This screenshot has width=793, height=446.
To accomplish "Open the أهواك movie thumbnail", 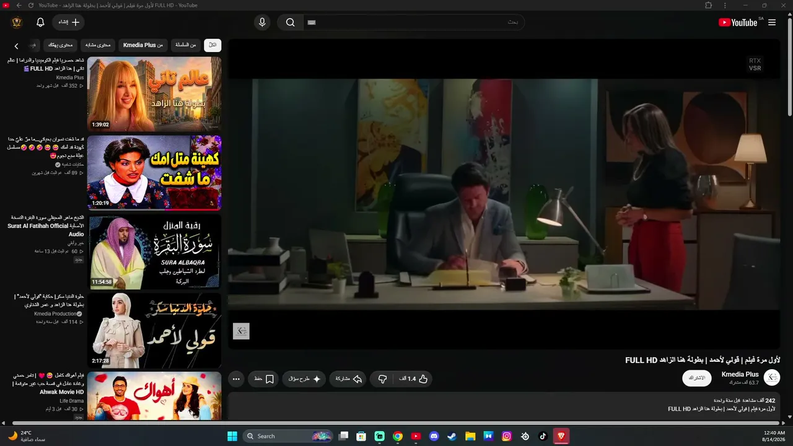I will [x=154, y=396].
